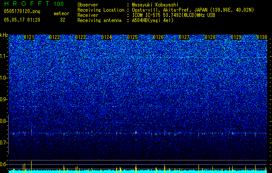This screenshot has width=272, height=173.
Task: Click the 0.9 frequency axis label
Action: coord(3,99)
